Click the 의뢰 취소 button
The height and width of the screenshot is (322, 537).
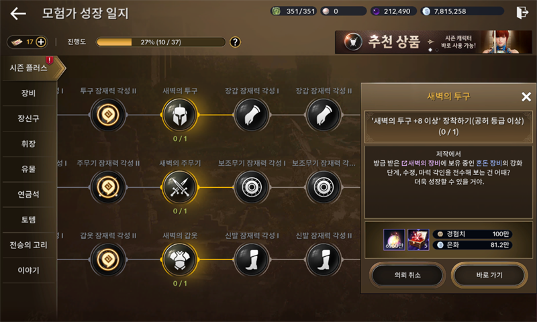pos(407,275)
